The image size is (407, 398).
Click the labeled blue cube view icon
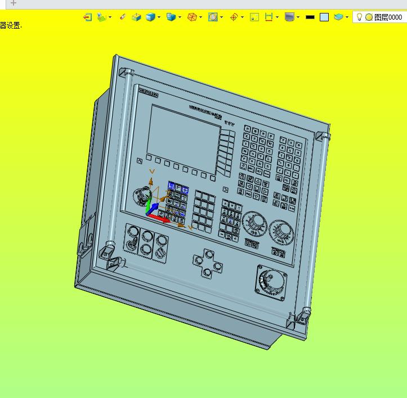click(x=171, y=17)
